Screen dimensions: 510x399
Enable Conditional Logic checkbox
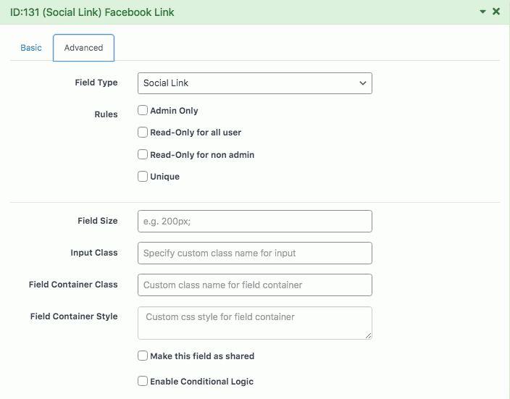pos(143,381)
